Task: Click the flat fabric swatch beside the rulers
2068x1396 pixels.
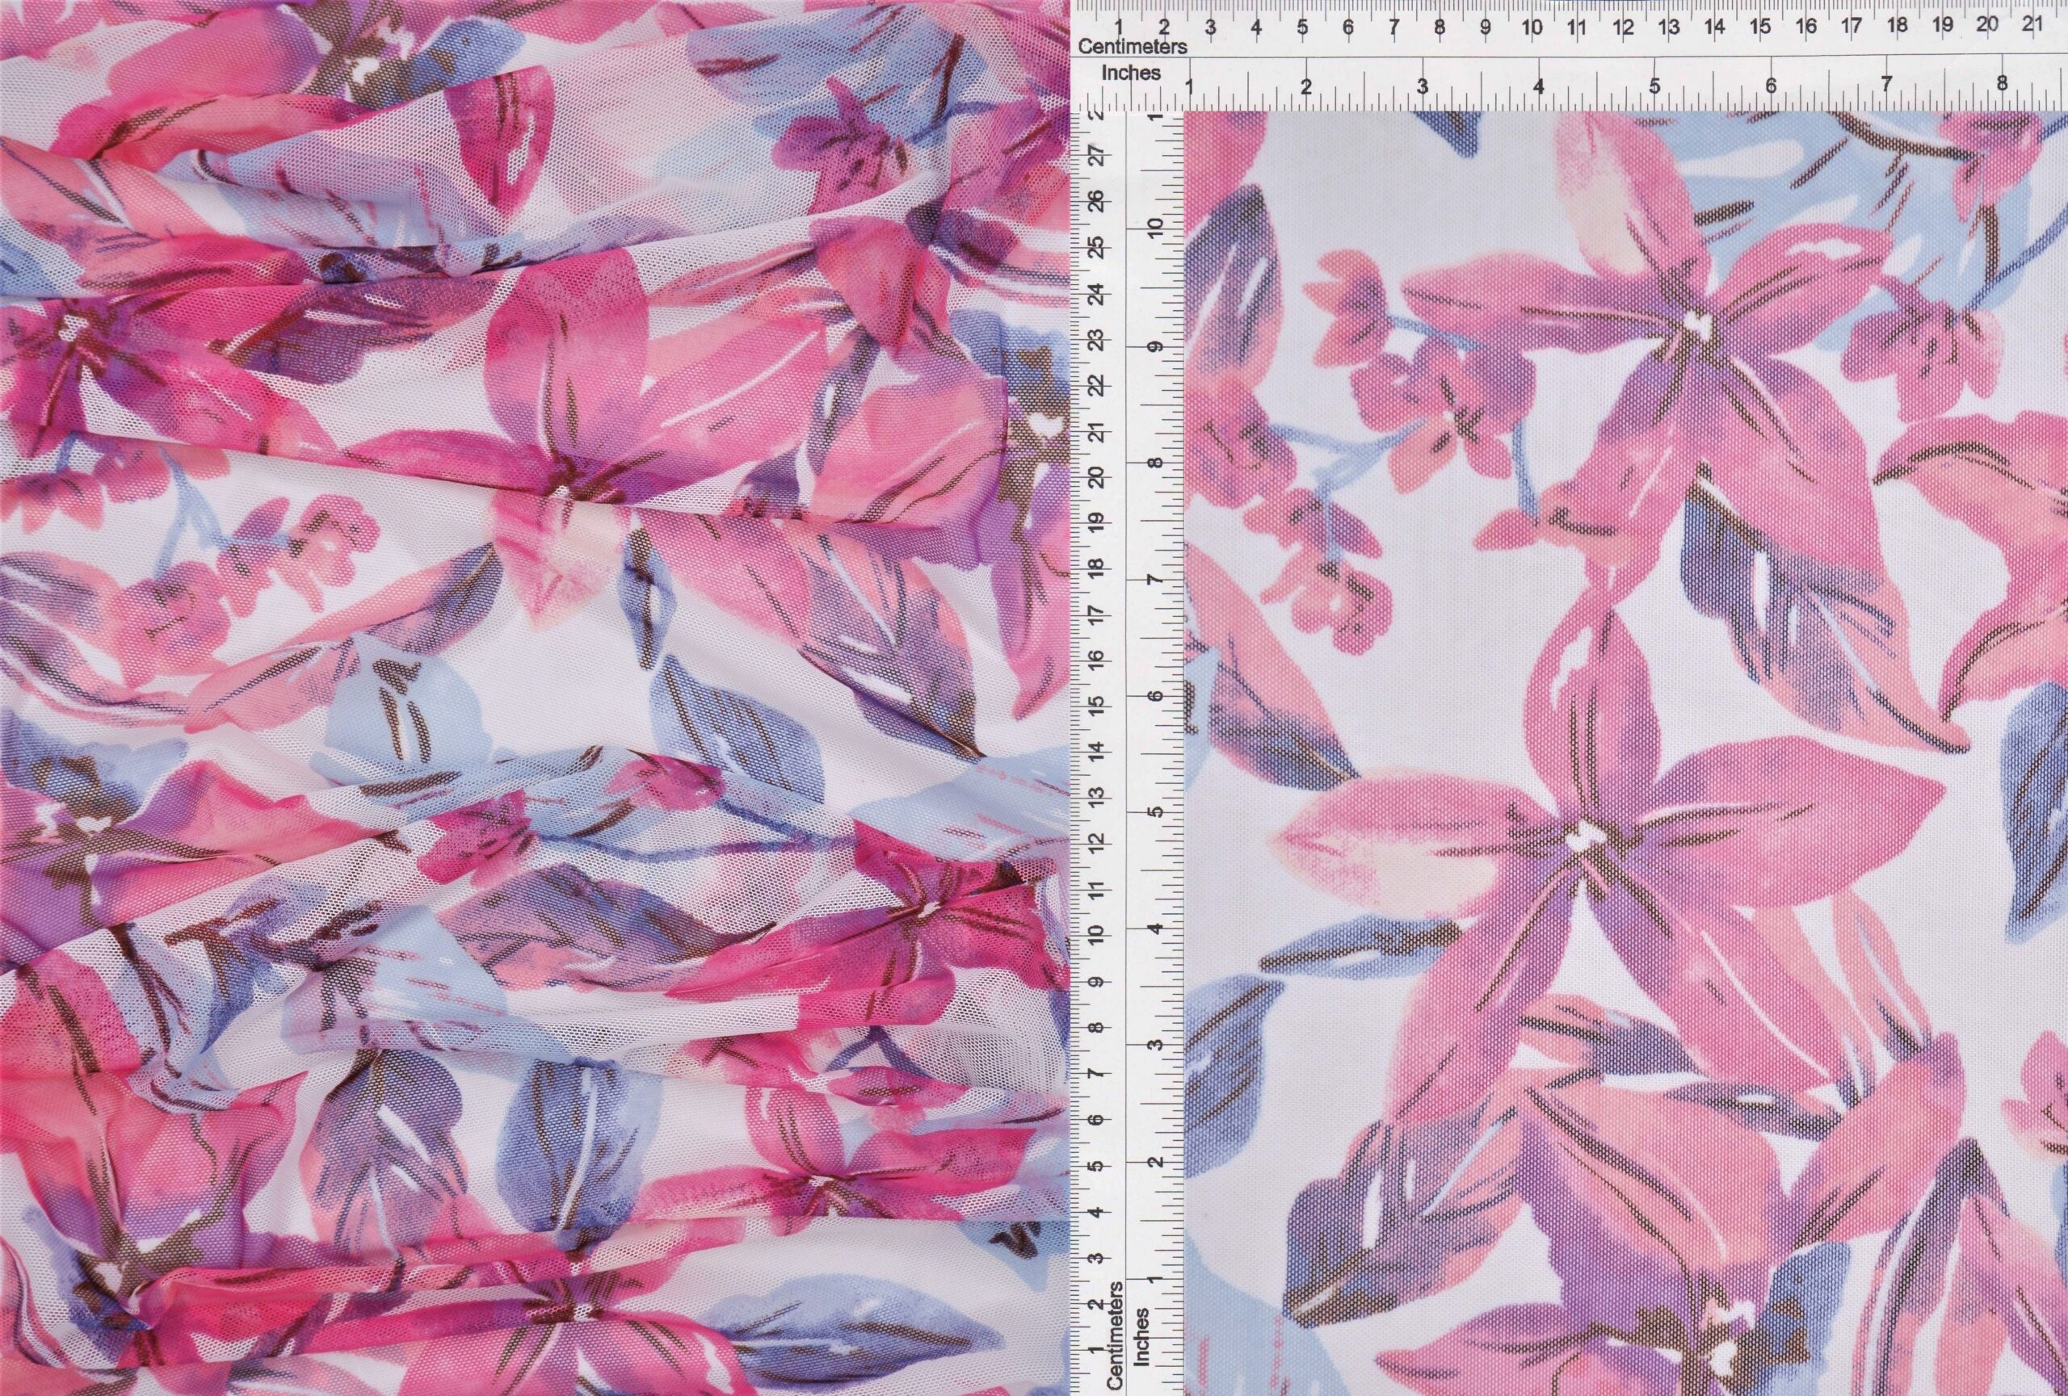Action: click(1627, 754)
